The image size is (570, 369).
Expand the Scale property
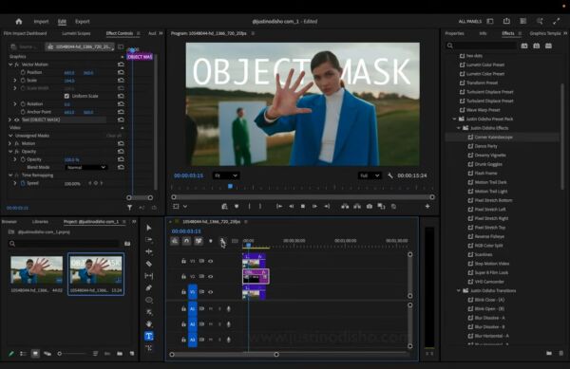[15, 81]
